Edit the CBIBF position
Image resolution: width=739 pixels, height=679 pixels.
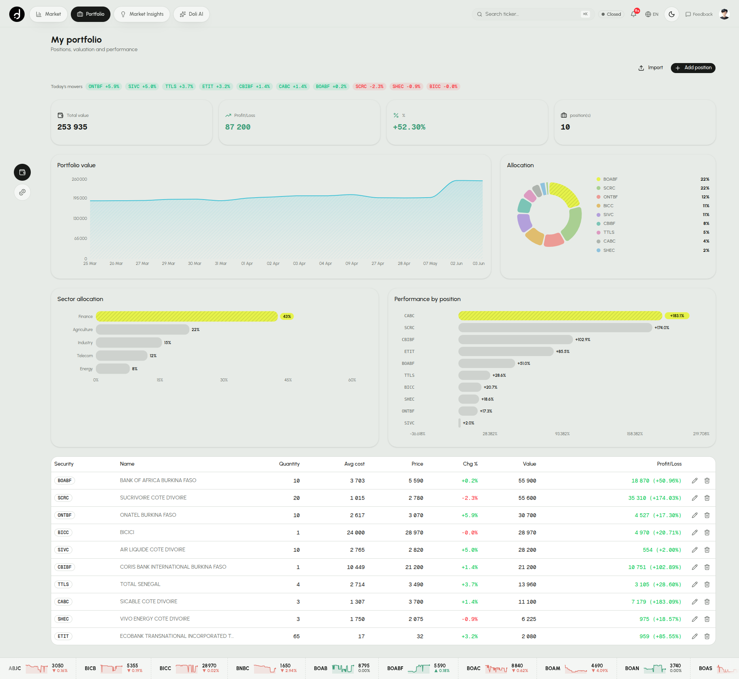tap(695, 567)
